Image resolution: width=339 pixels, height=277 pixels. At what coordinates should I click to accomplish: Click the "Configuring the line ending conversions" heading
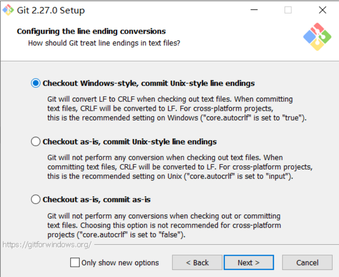(91, 31)
